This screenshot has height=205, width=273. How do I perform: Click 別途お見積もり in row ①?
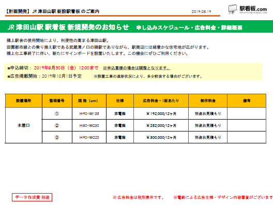coord(208,114)
